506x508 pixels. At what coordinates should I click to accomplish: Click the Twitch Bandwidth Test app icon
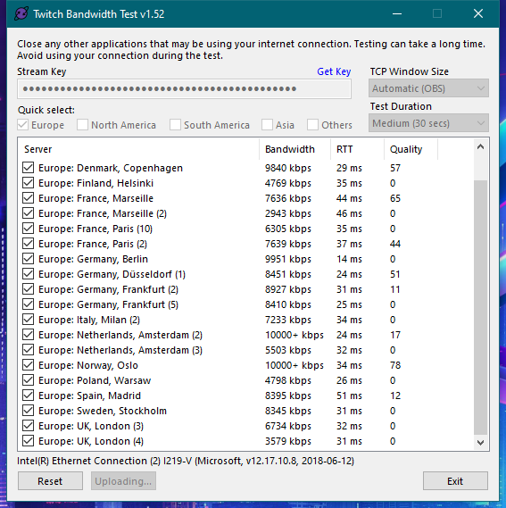[x=21, y=14]
